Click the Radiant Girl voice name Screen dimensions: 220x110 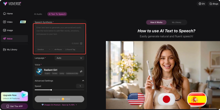50,70
